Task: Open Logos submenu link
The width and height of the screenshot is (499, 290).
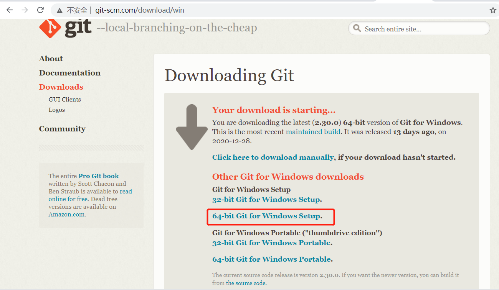Action: pos(56,110)
